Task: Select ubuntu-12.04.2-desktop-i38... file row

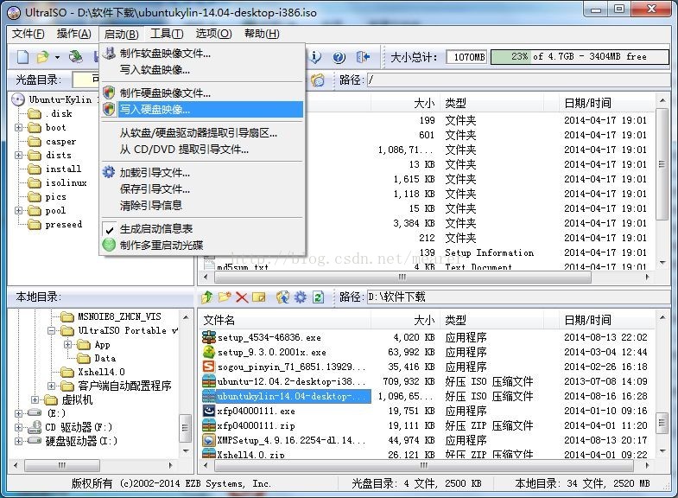Action: (426, 381)
